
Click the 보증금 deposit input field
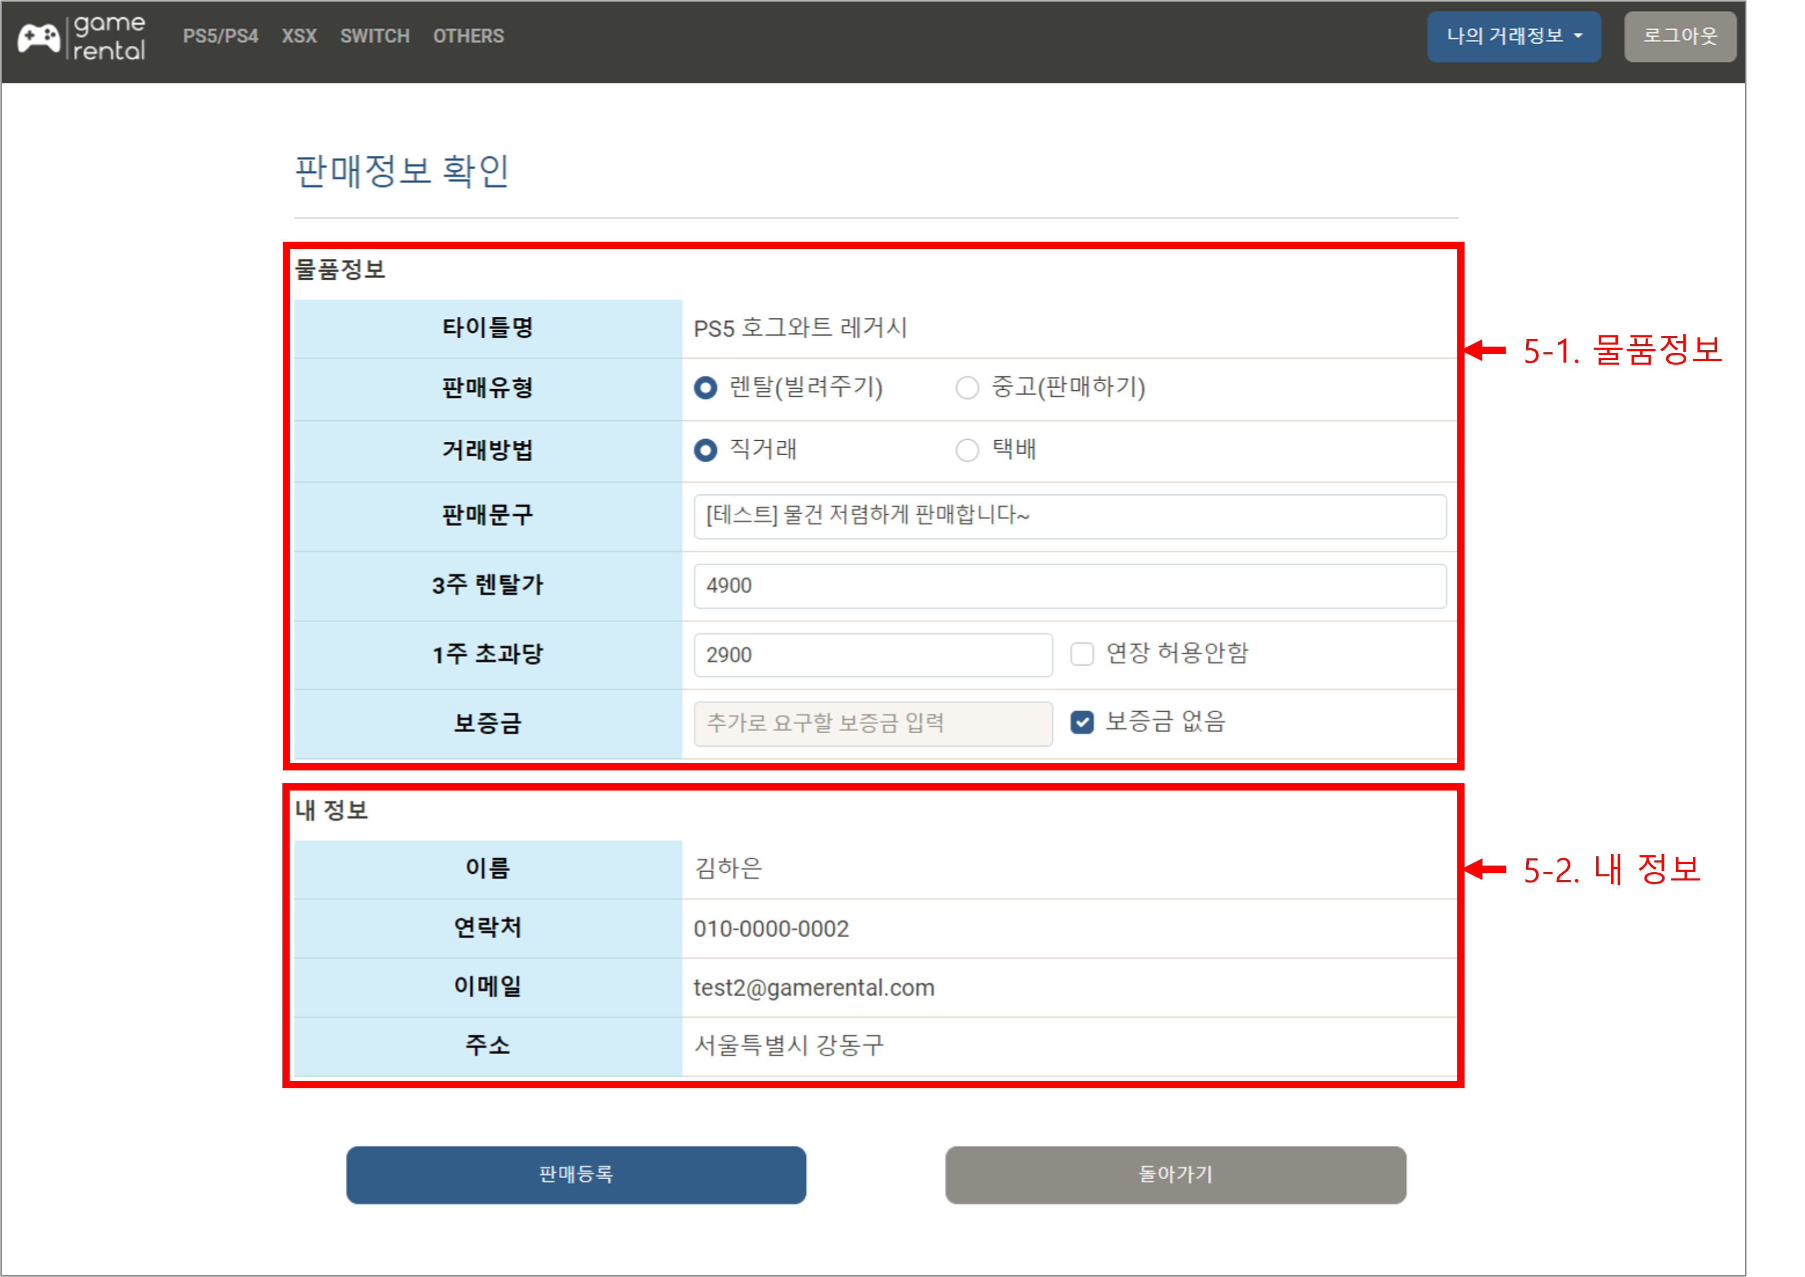[x=871, y=723]
